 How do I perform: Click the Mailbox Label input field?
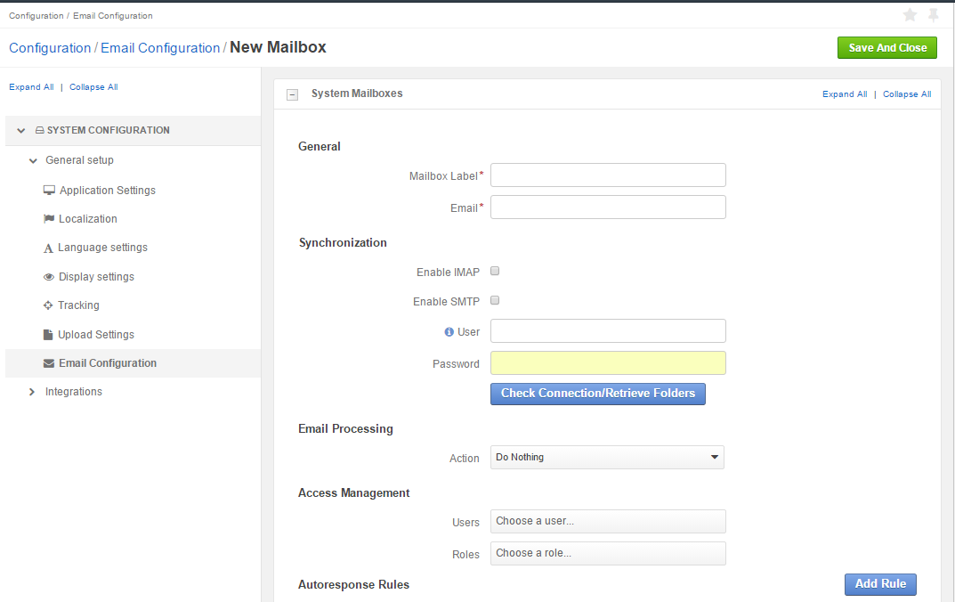pyautogui.click(x=608, y=175)
